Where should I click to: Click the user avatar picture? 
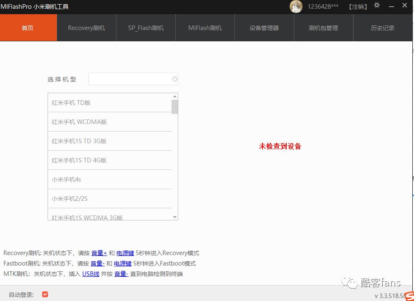click(x=296, y=7)
